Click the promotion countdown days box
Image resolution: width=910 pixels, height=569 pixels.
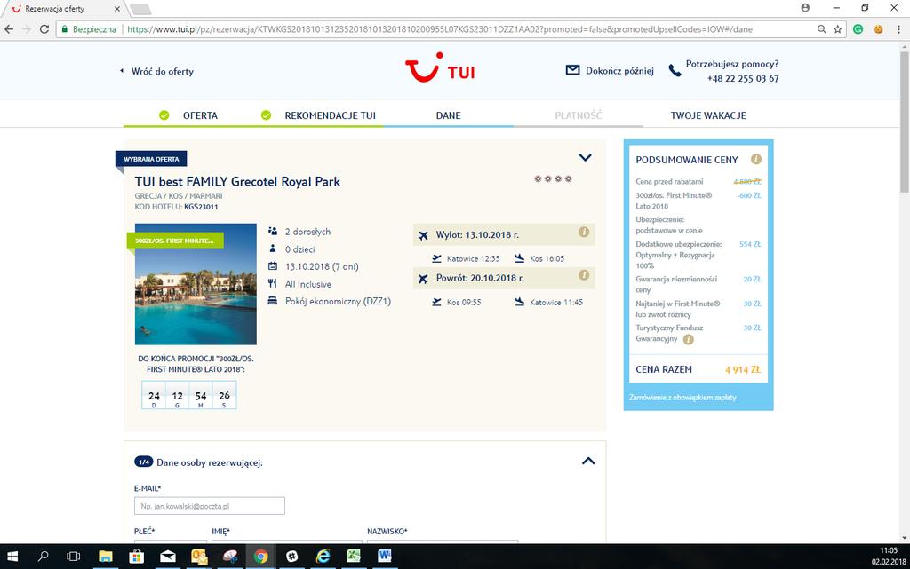click(x=154, y=396)
